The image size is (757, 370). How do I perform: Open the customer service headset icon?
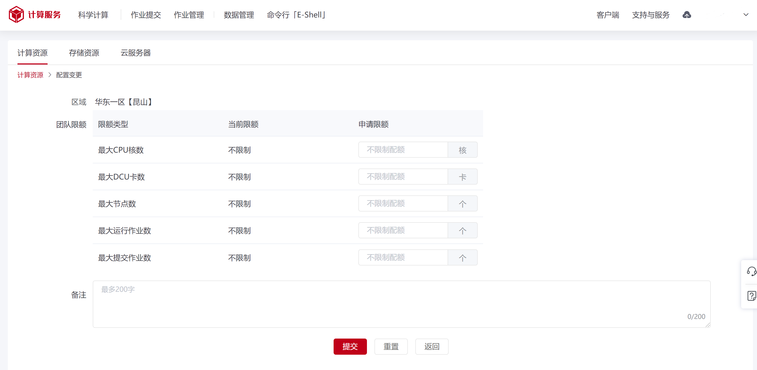pyautogui.click(x=751, y=271)
